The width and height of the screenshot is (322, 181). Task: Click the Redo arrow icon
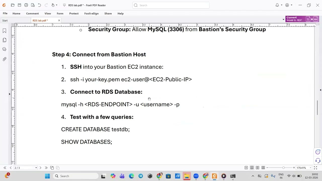point(46,5)
